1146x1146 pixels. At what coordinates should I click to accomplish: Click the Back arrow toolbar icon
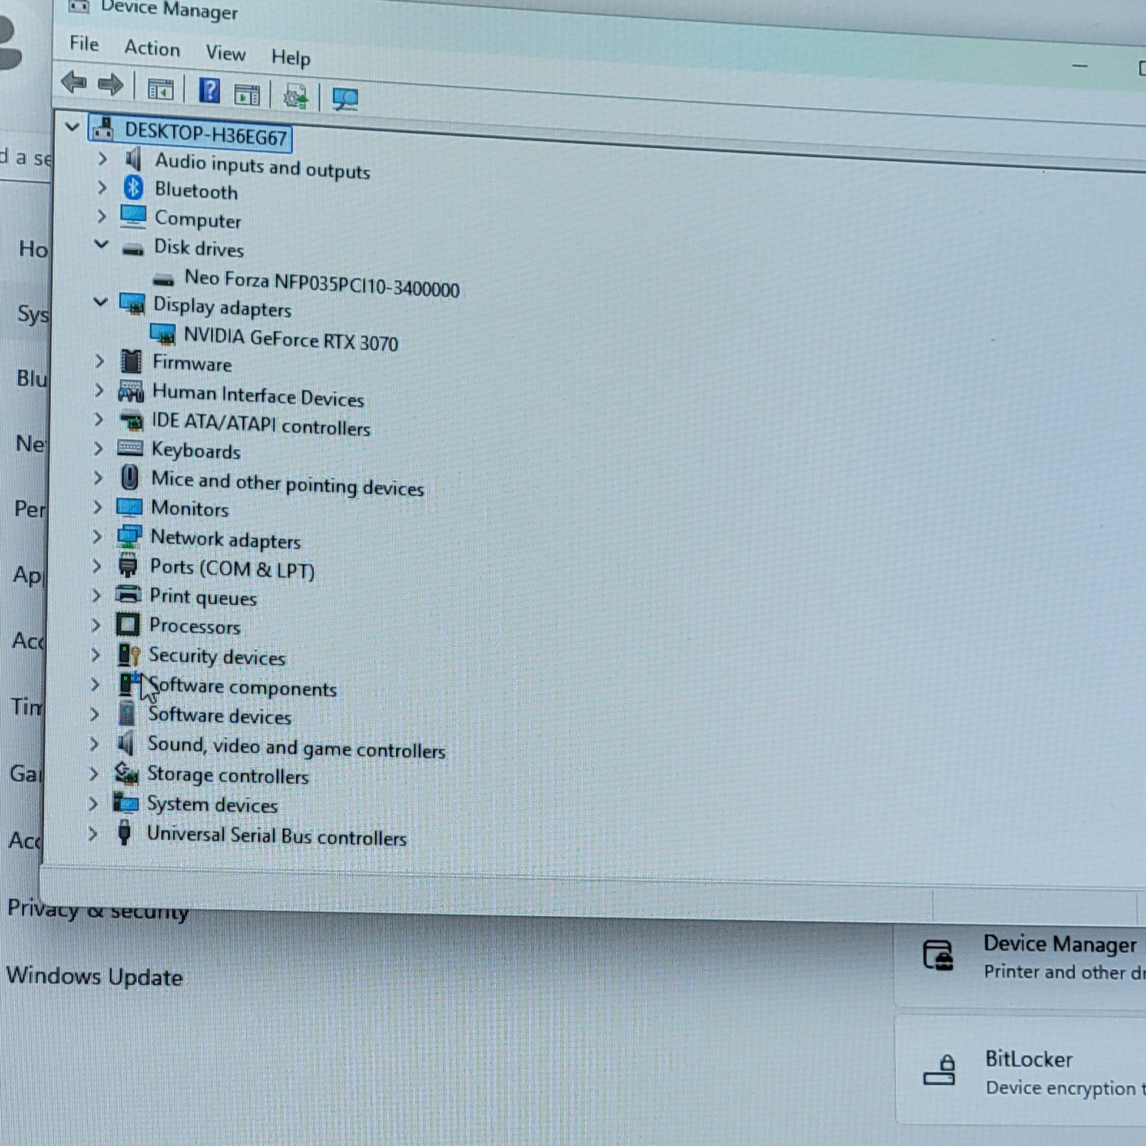[x=74, y=82]
